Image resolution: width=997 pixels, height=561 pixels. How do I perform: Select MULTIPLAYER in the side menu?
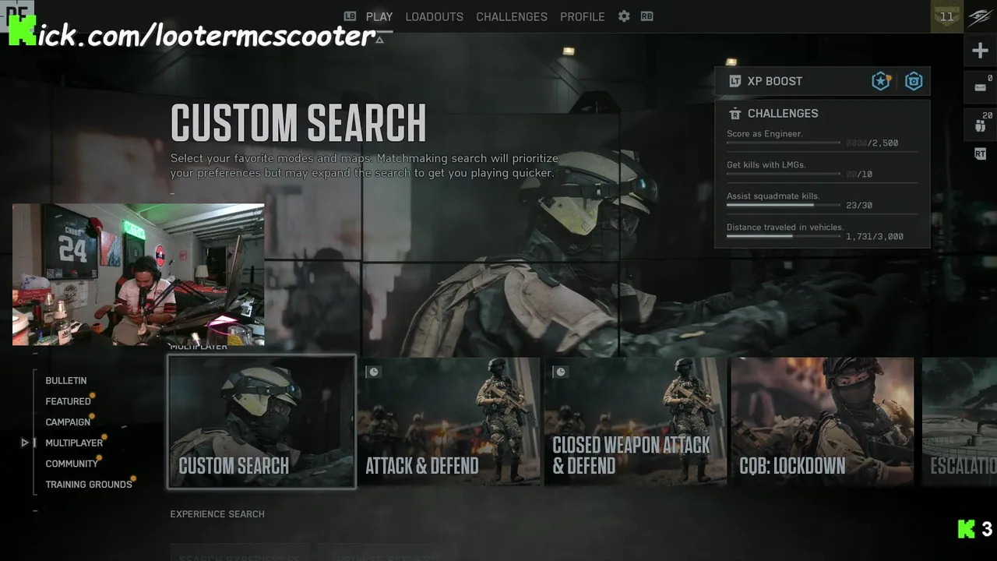point(74,443)
